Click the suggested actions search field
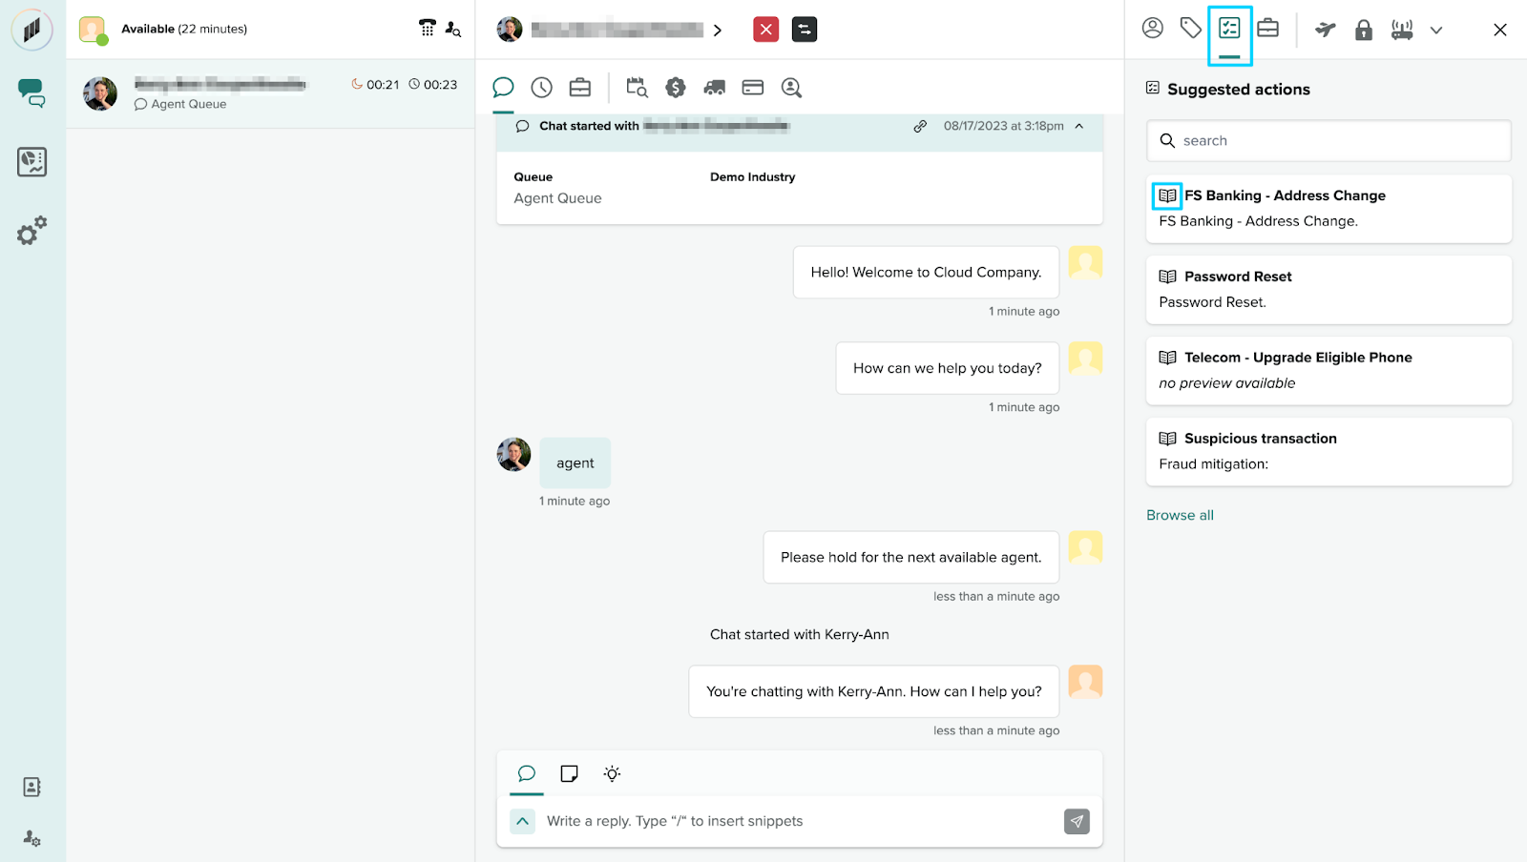This screenshot has width=1527, height=862. (x=1328, y=140)
